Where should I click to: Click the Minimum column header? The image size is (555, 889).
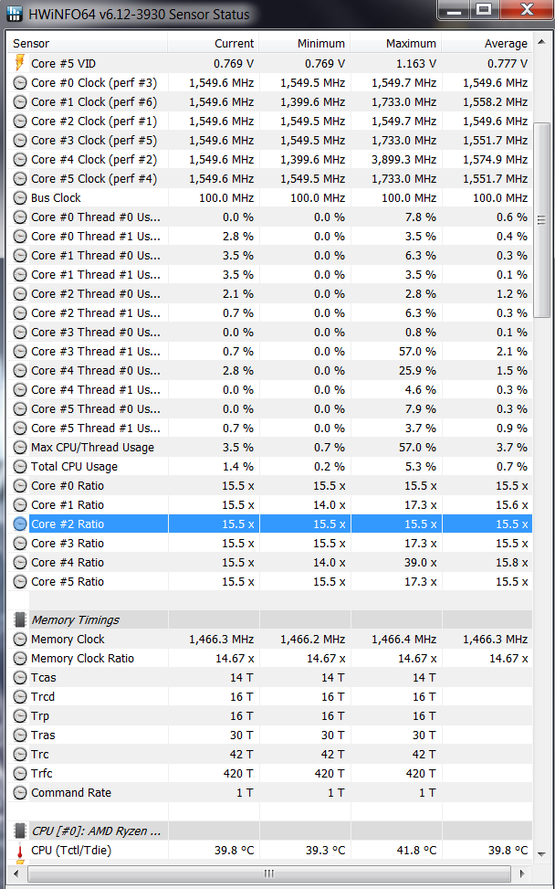coord(305,43)
